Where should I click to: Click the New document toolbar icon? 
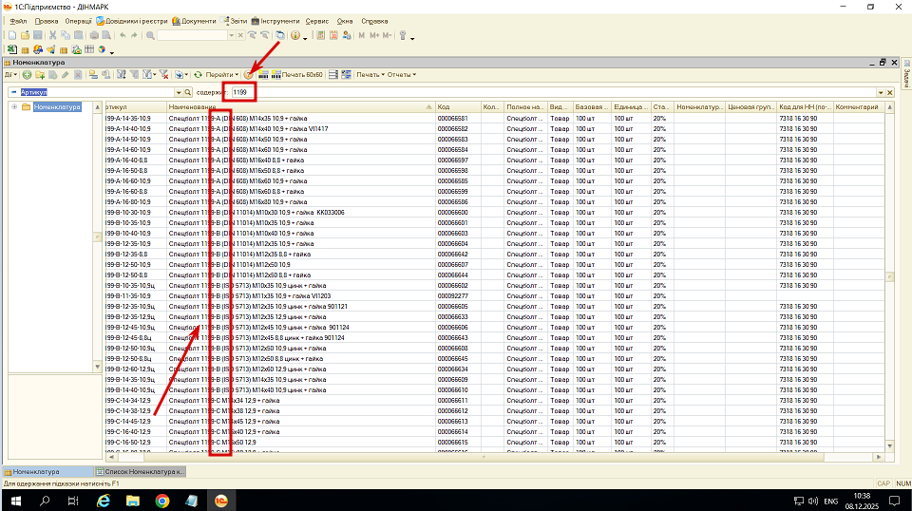click(12, 35)
